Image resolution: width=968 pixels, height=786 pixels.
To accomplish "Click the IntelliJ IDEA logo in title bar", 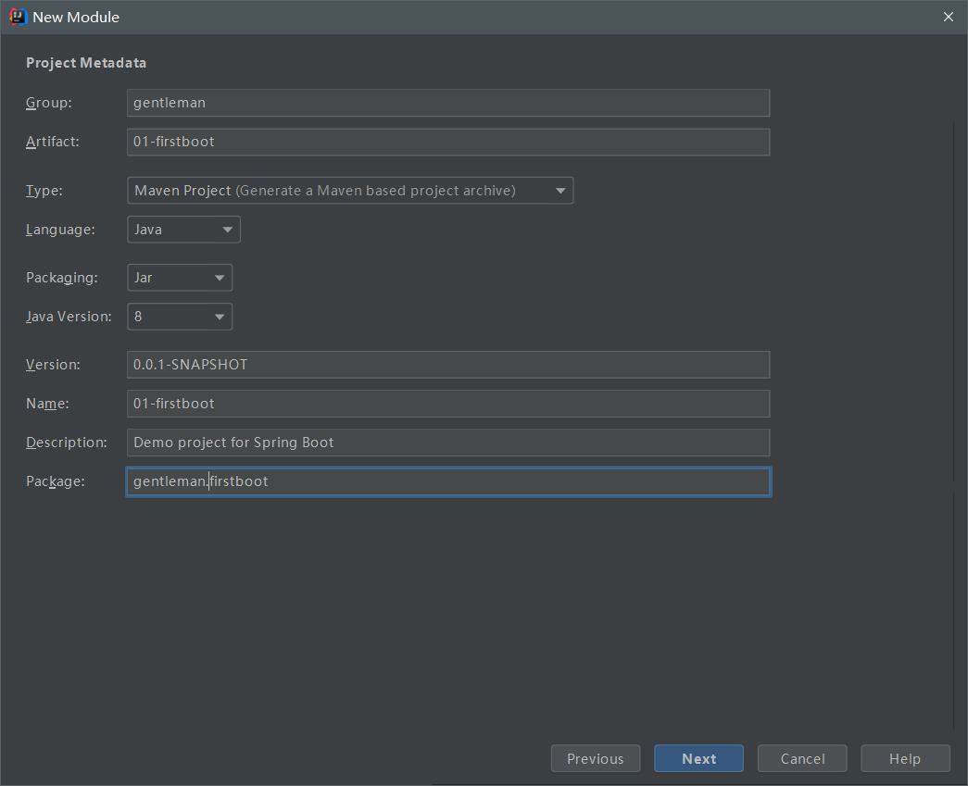I will point(18,17).
